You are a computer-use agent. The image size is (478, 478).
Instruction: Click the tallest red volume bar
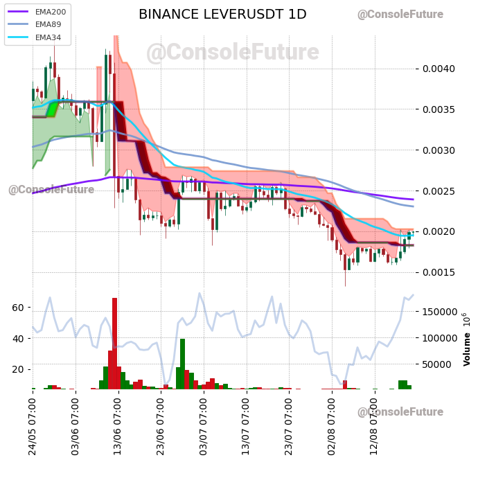coord(114,344)
